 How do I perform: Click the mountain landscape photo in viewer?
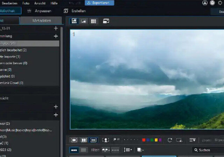coord(147,79)
